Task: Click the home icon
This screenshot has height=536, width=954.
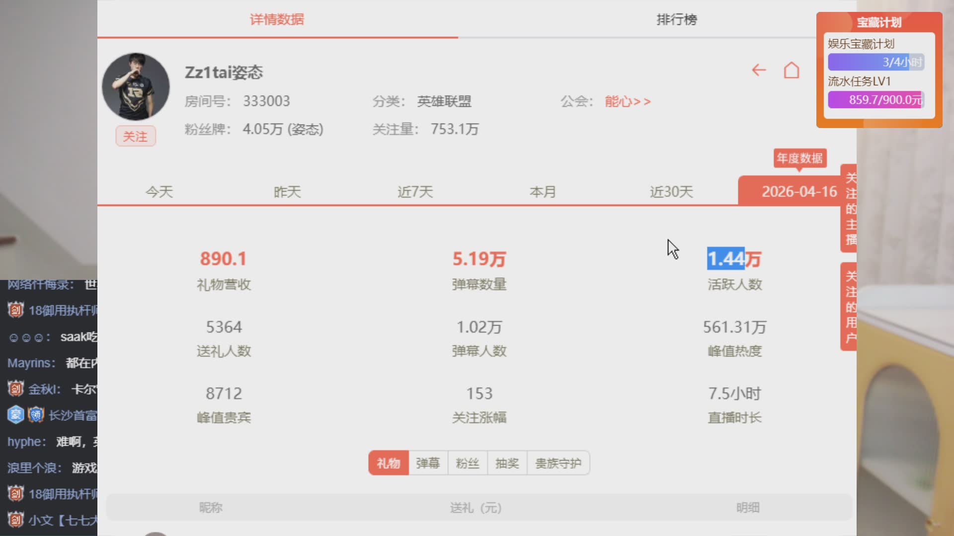Action: 792,70
